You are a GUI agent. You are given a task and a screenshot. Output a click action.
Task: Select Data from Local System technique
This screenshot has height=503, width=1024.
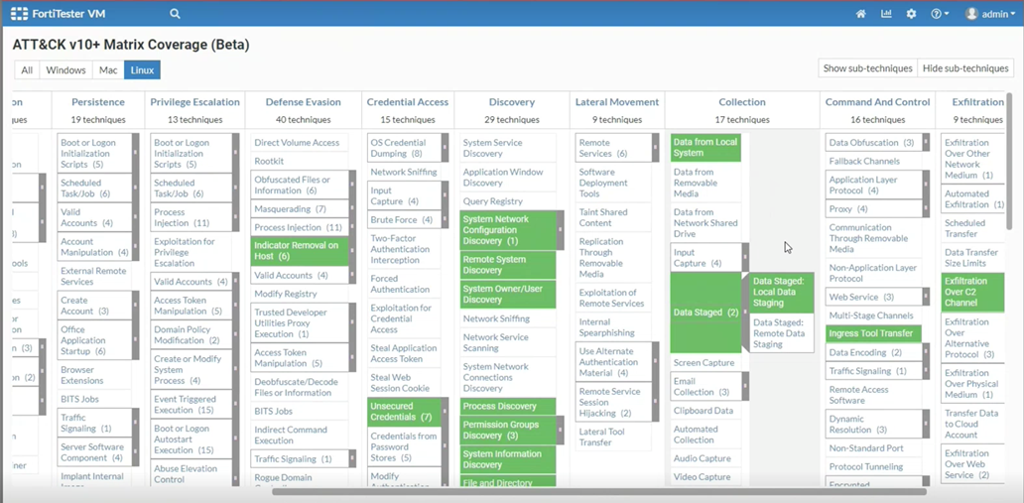[705, 148]
